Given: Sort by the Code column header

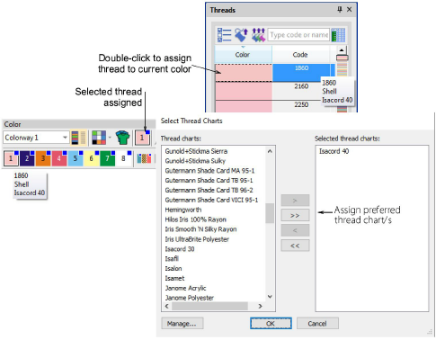Looking at the screenshot, I should pos(300,55).
